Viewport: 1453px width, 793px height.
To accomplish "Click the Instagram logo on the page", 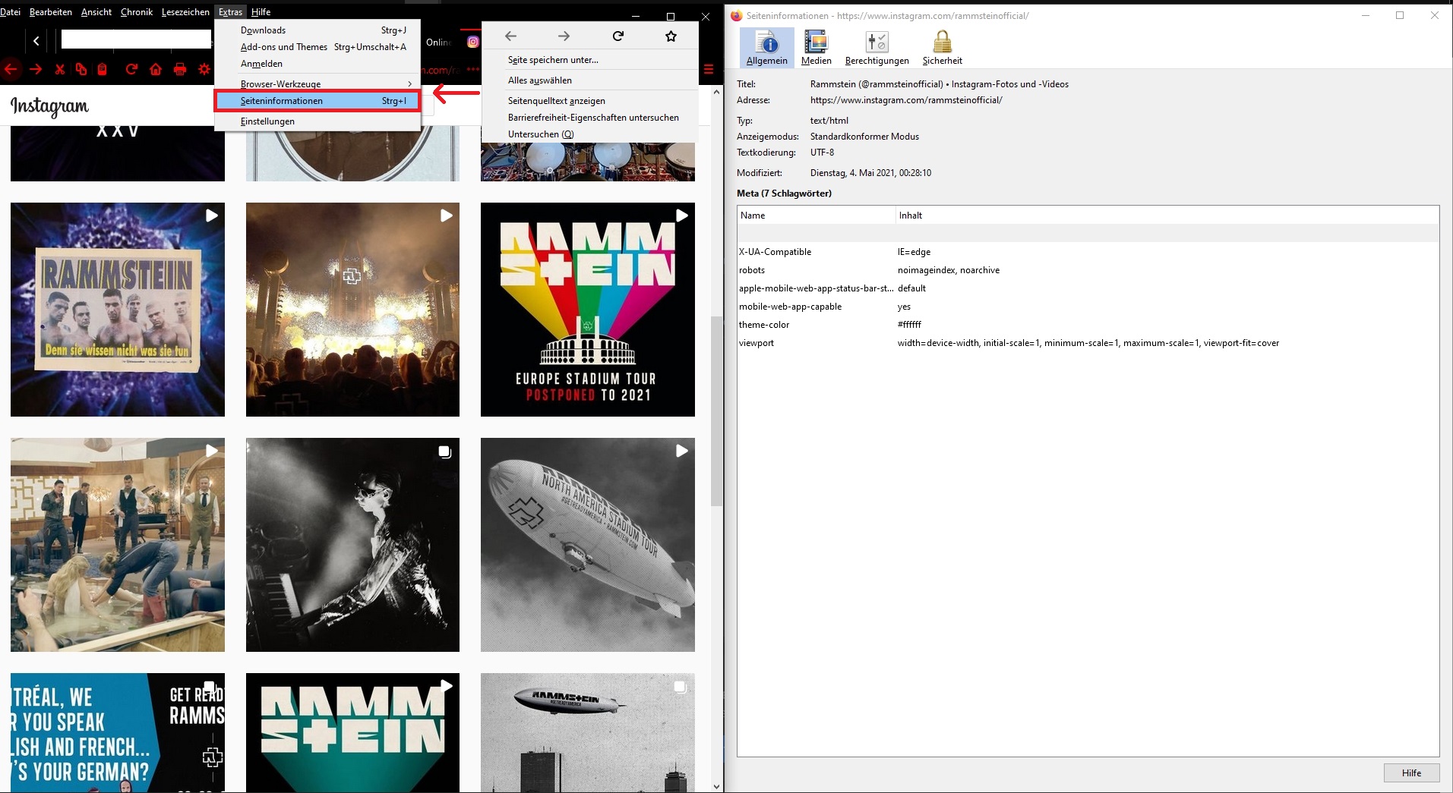I will (x=49, y=106).
